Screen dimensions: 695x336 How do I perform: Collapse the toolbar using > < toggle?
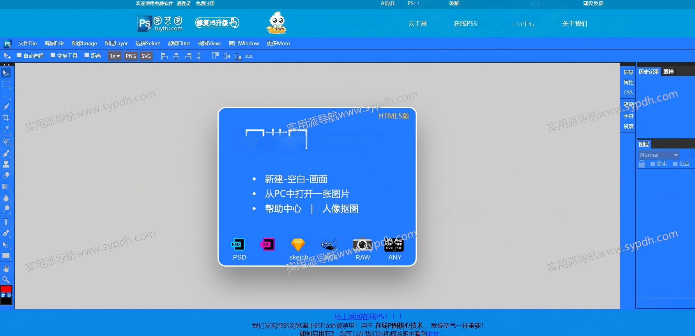[x=7, y=65]
